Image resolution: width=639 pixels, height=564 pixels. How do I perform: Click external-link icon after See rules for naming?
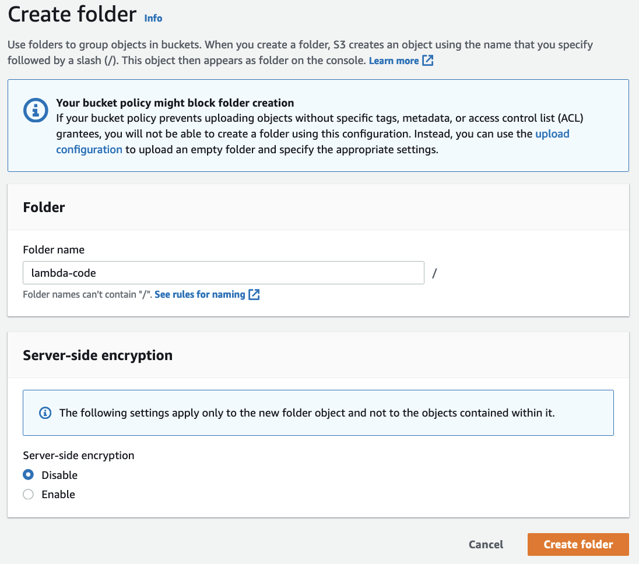[254, 294]
